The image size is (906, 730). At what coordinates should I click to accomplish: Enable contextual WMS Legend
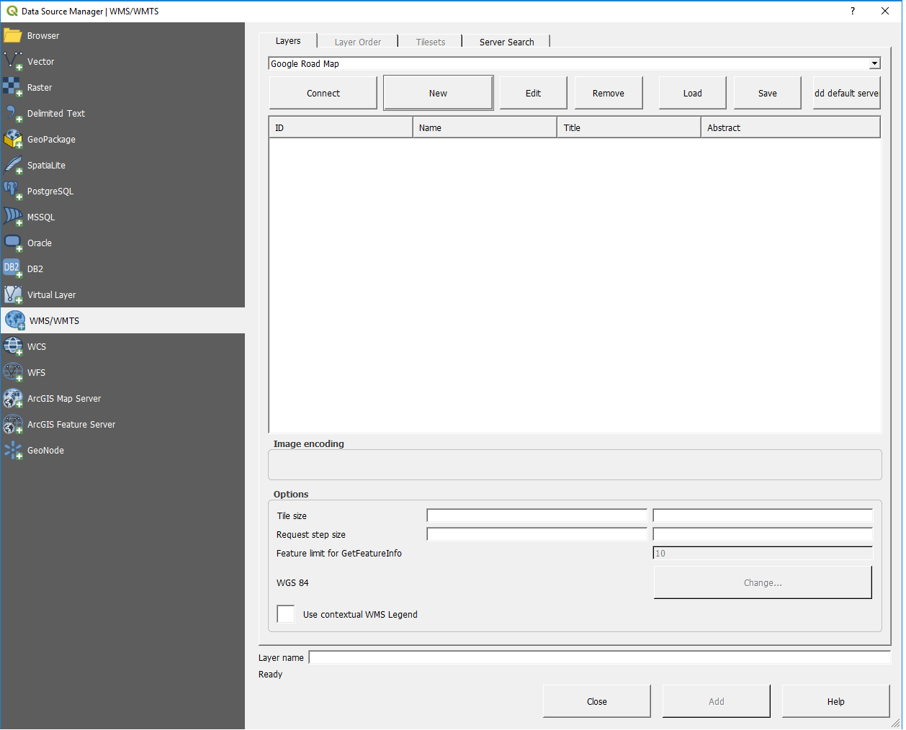coord(285,613)
